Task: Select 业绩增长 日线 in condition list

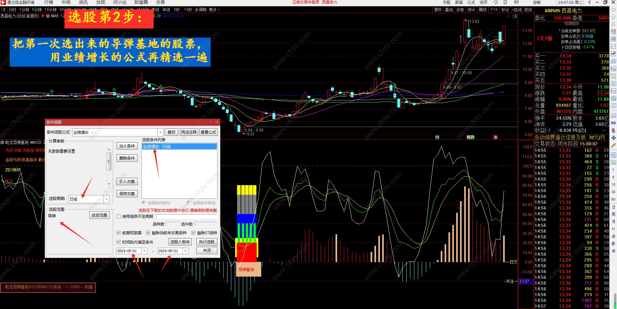Action: pyautogui.click(x=180, y=147)
